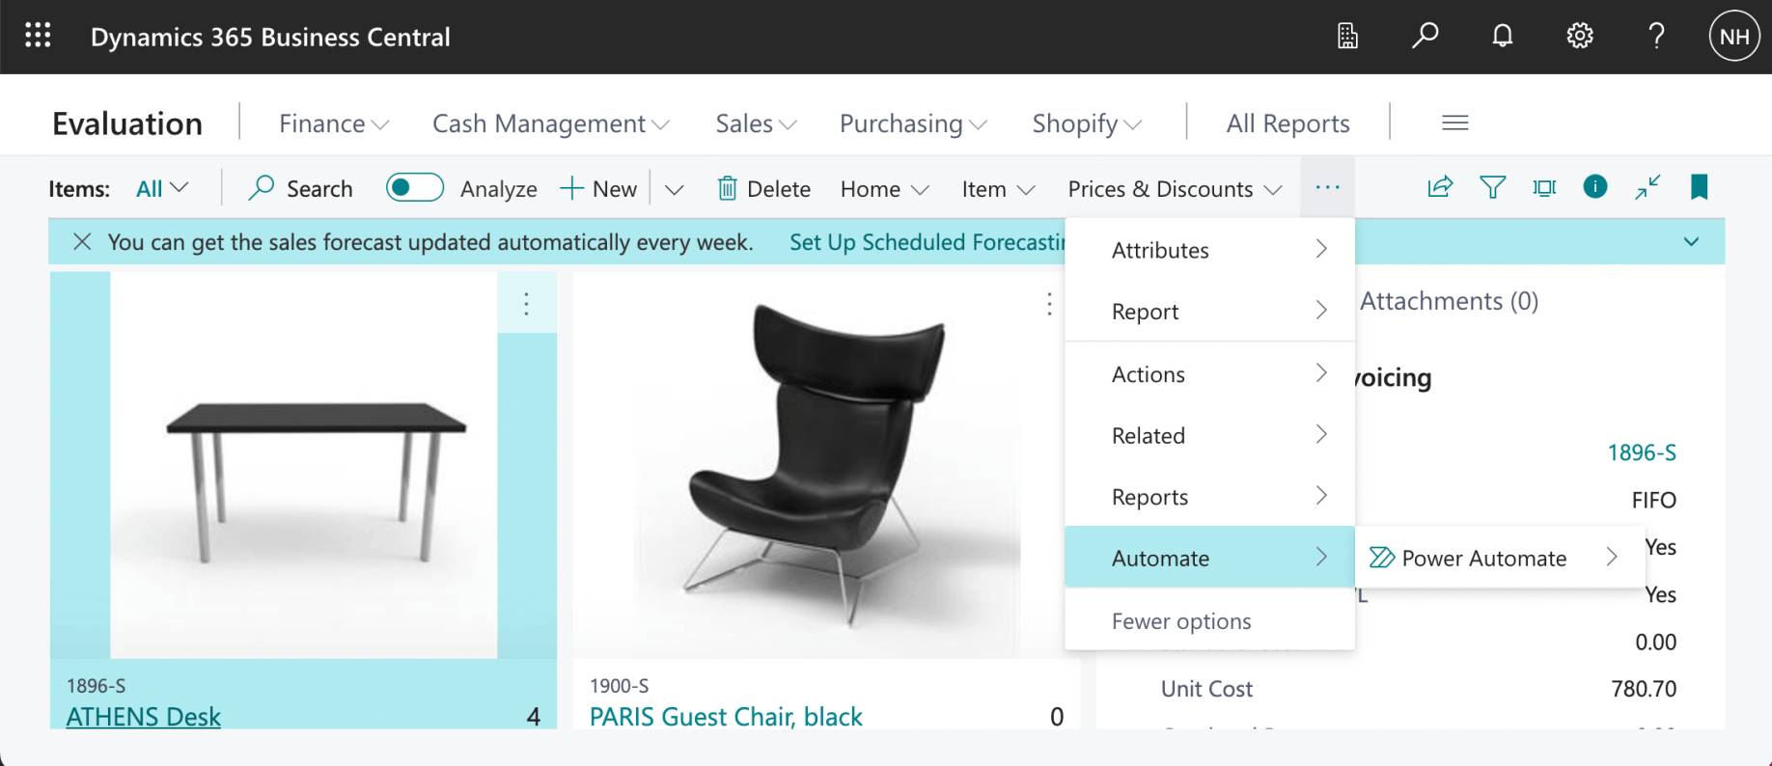Open the Items All view dropdown

pos(162,188)
